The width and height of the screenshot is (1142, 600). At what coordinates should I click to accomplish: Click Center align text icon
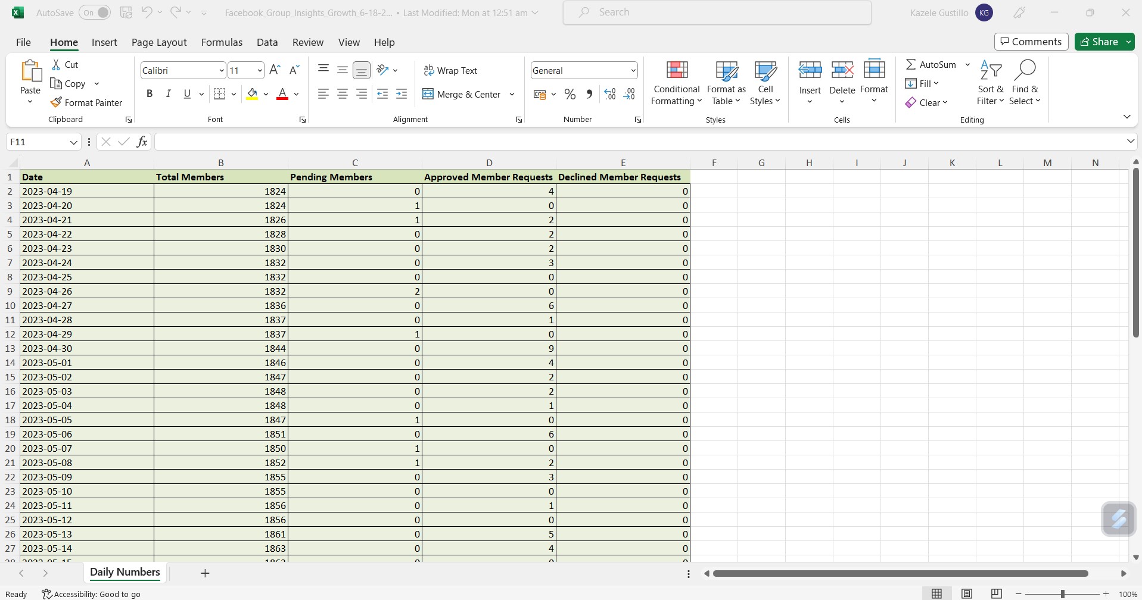[x=343, y=94]
